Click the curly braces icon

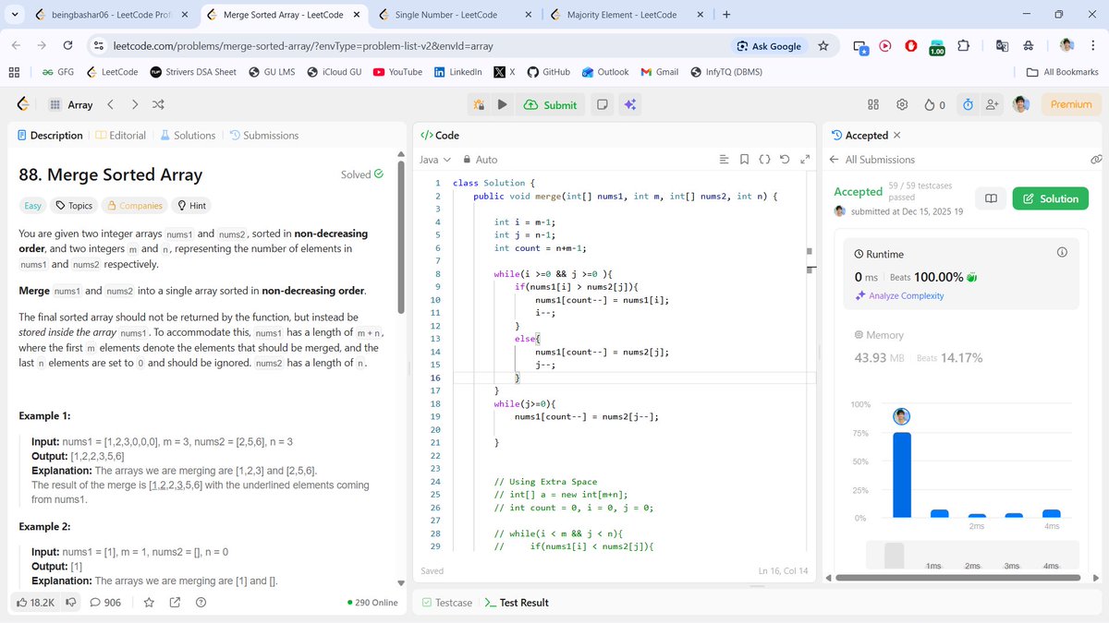tap(765, 160)
